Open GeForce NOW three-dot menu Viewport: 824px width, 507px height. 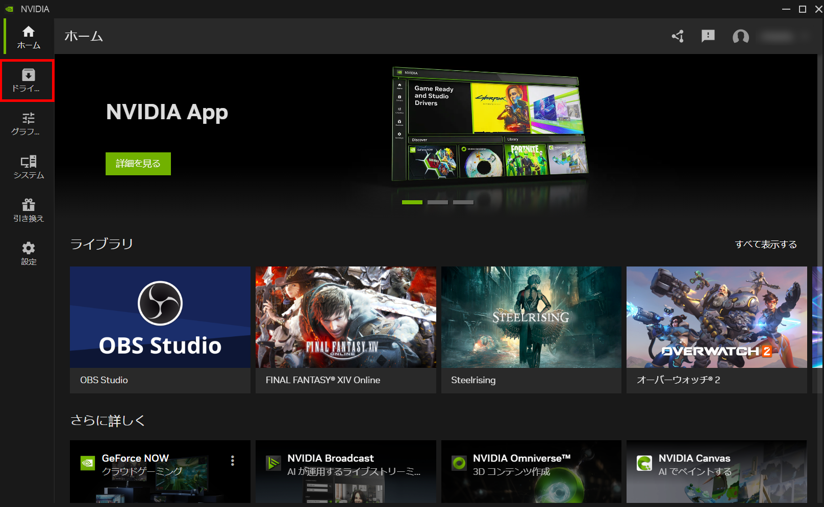tap(233, 461)
